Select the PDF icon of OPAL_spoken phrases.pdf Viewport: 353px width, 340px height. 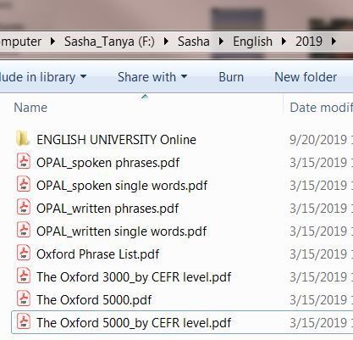[24, 162]
